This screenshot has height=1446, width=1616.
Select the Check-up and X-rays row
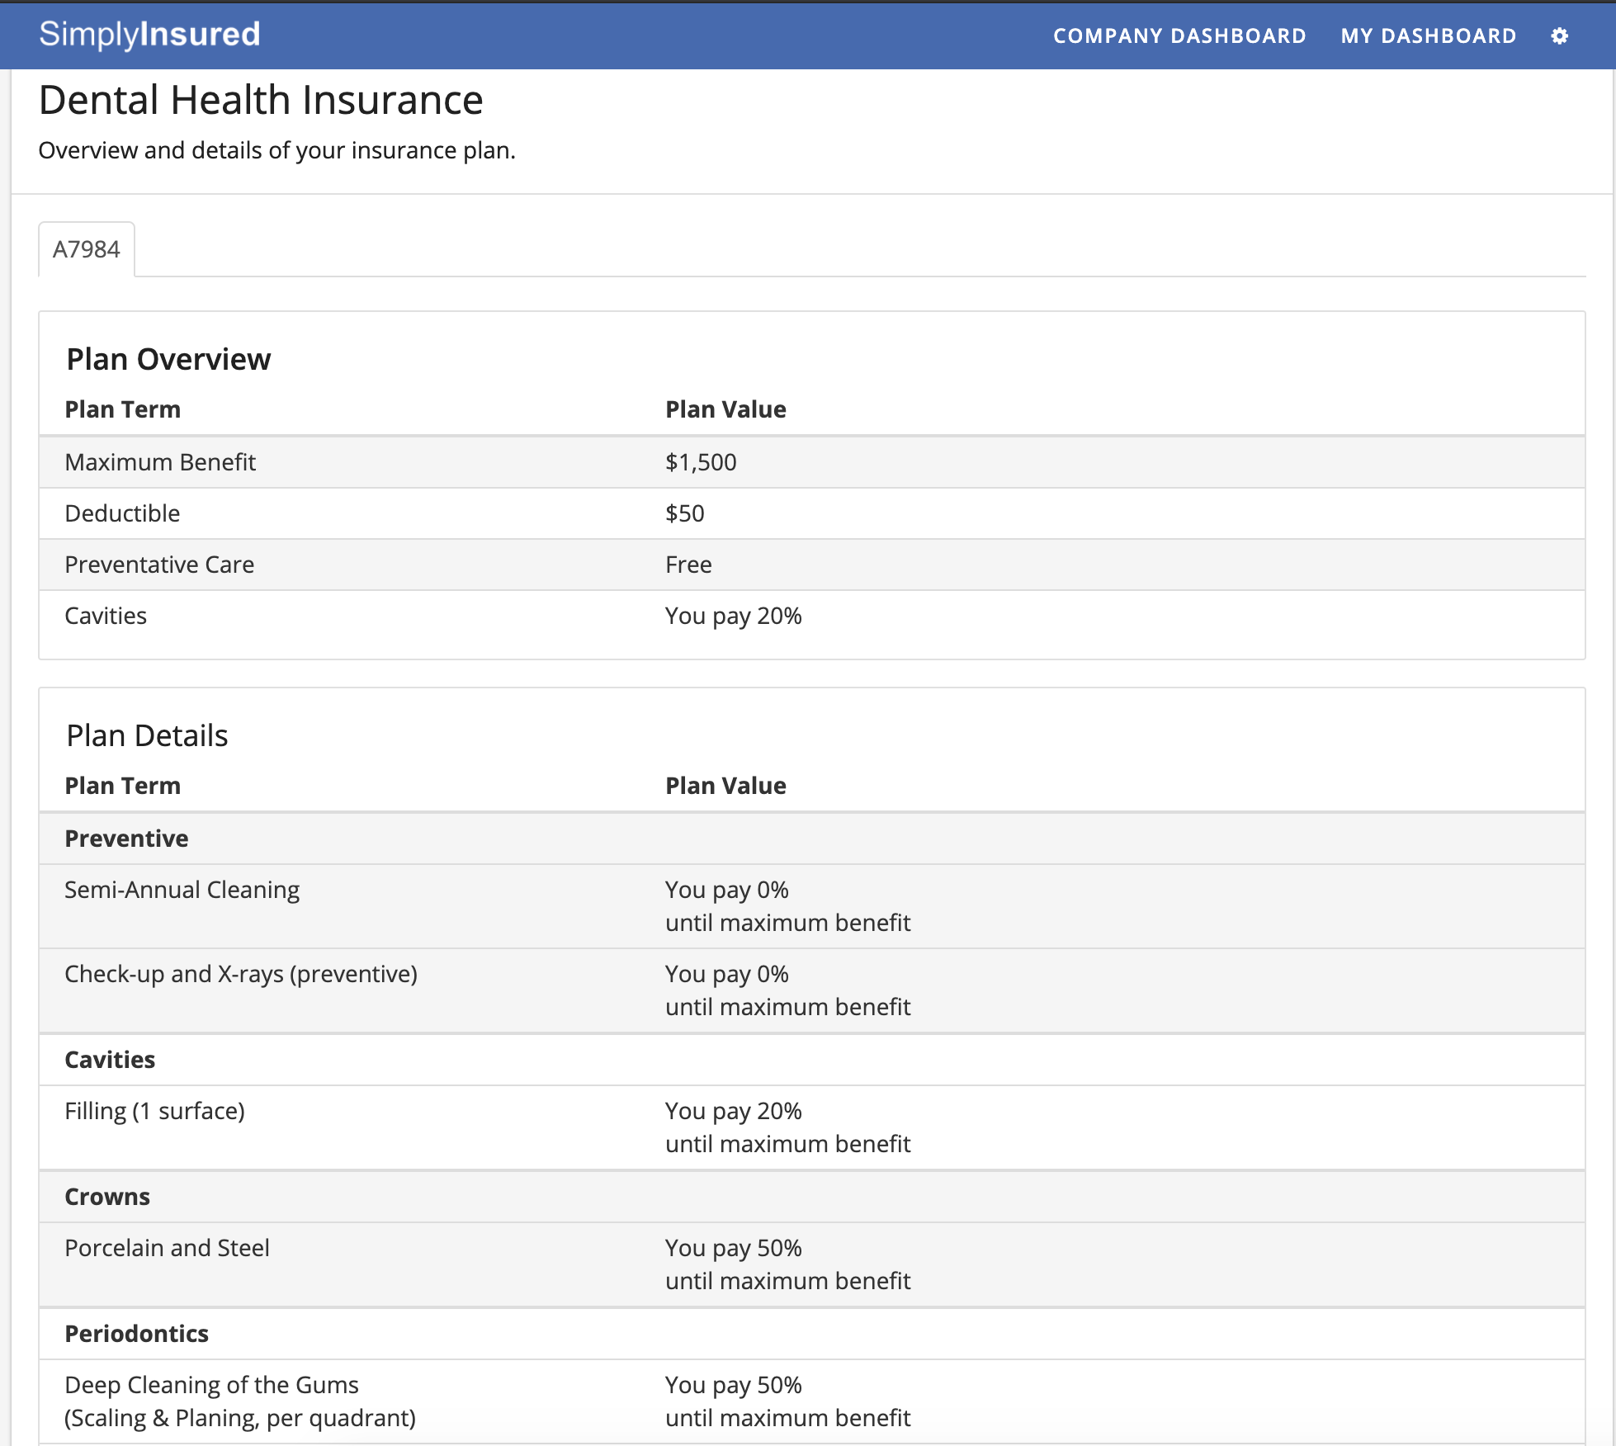(240, 974)
